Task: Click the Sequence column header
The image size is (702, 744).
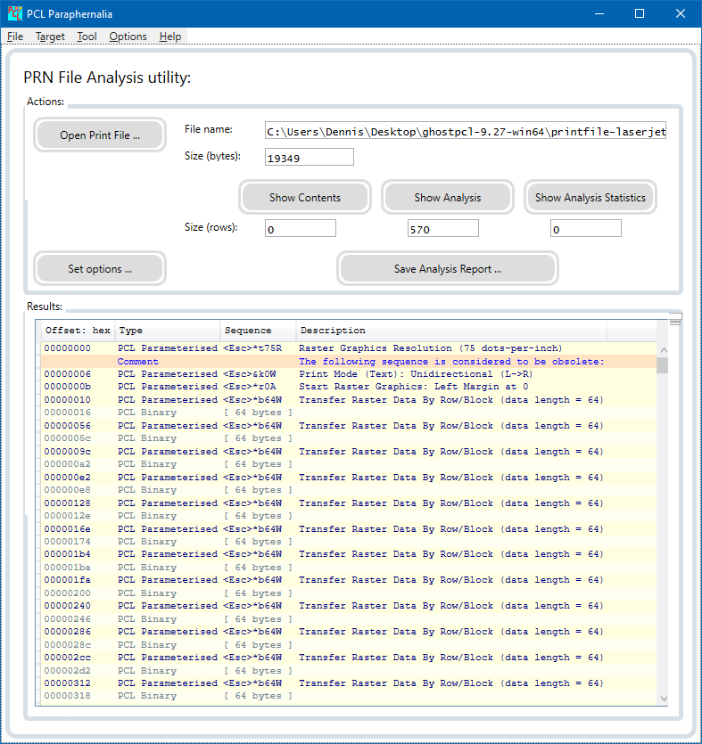Action: [x=258, y=331]
